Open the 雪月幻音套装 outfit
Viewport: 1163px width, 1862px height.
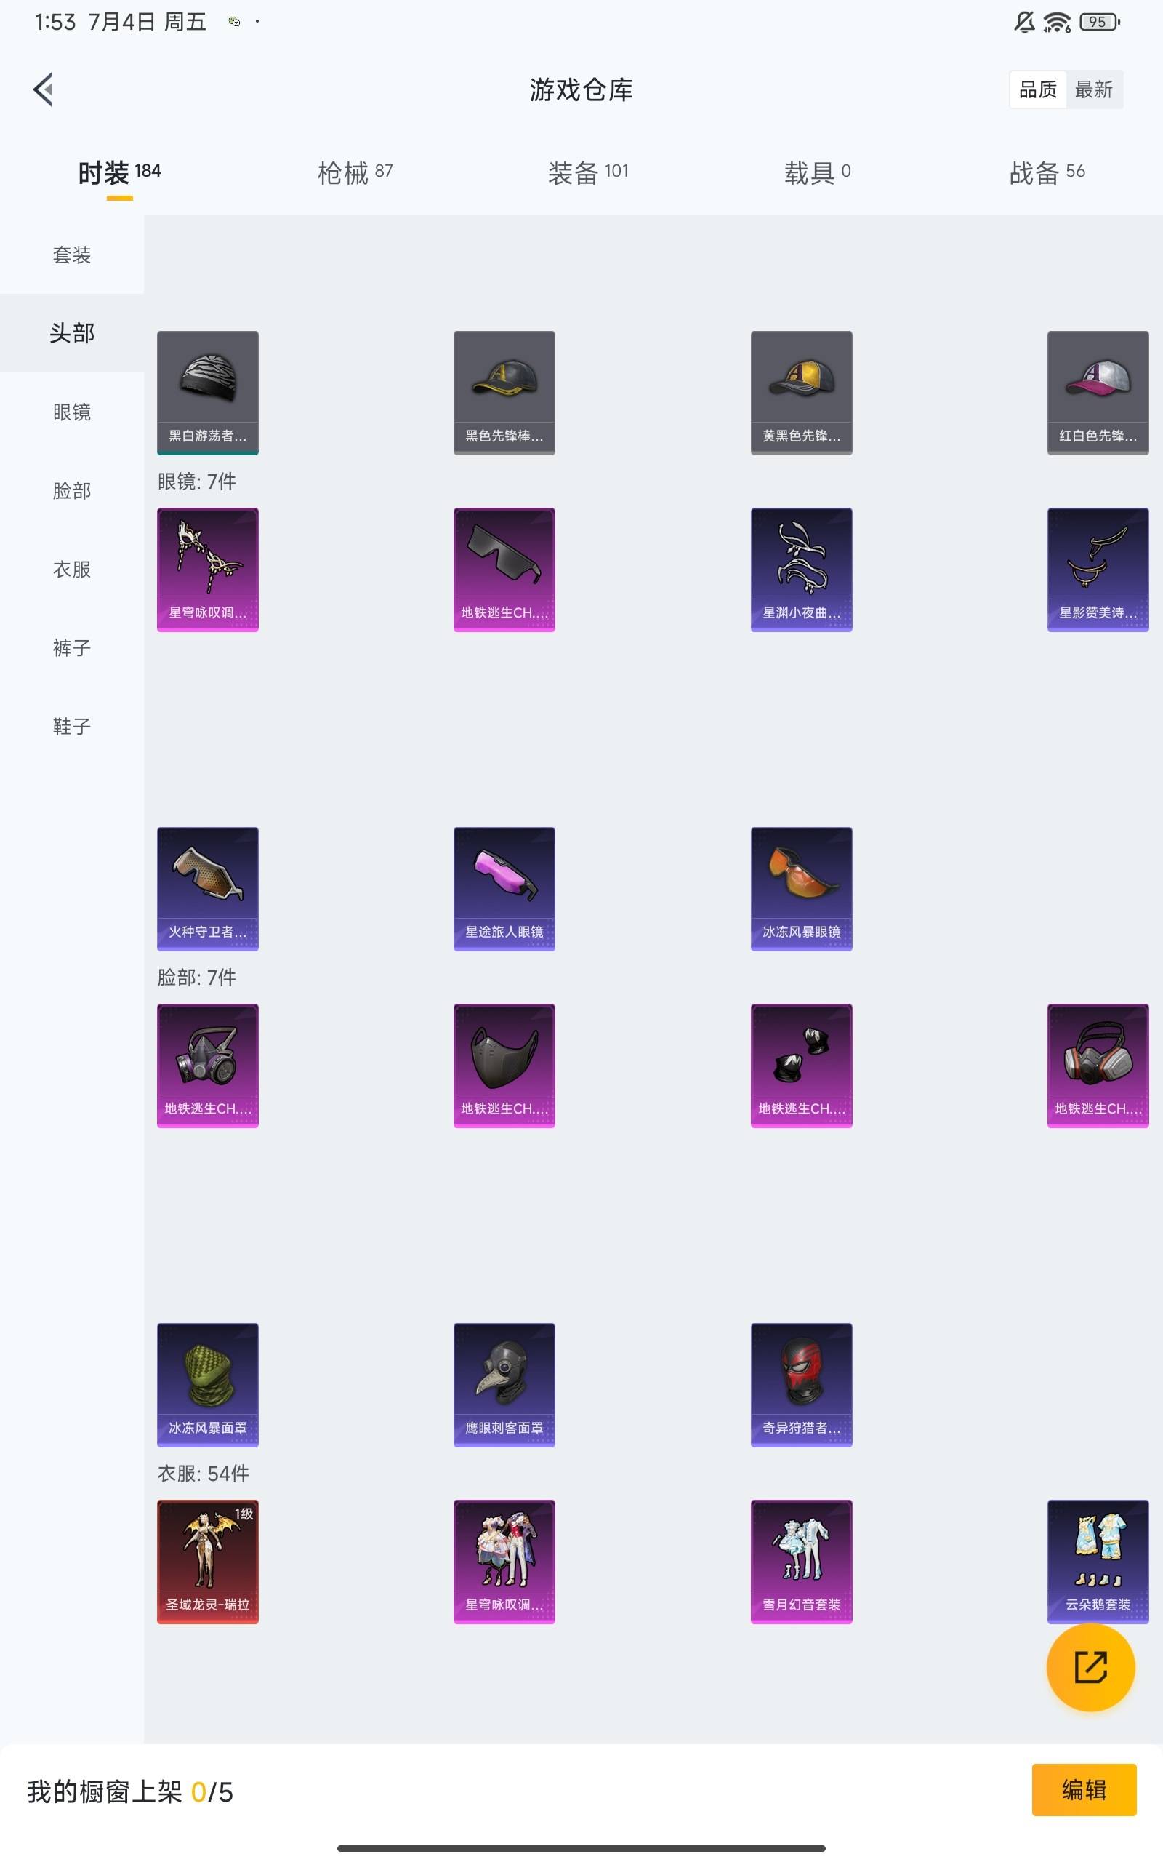coord(801,1562)
